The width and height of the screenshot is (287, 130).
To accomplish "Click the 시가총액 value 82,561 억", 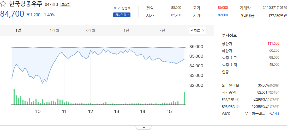I will [264, 93].
